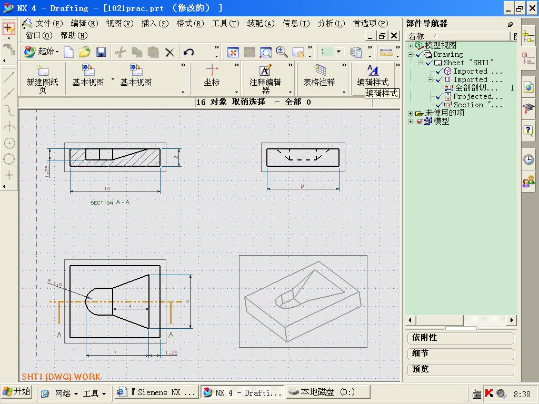The image size is (539, 404).
Task: Open the Assembly Navigator sidebar tab
Action: [x=528, y=36]
